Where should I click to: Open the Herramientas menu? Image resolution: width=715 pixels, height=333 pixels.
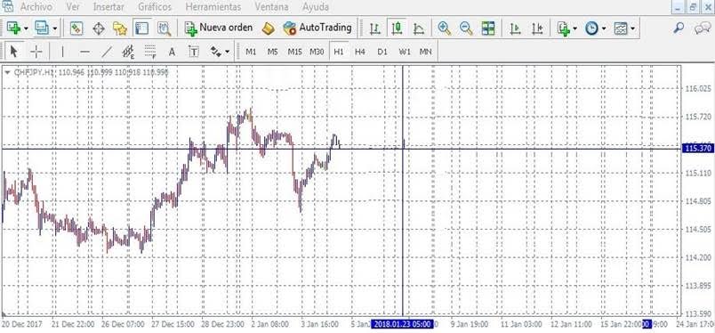click(x=213, y=7)
